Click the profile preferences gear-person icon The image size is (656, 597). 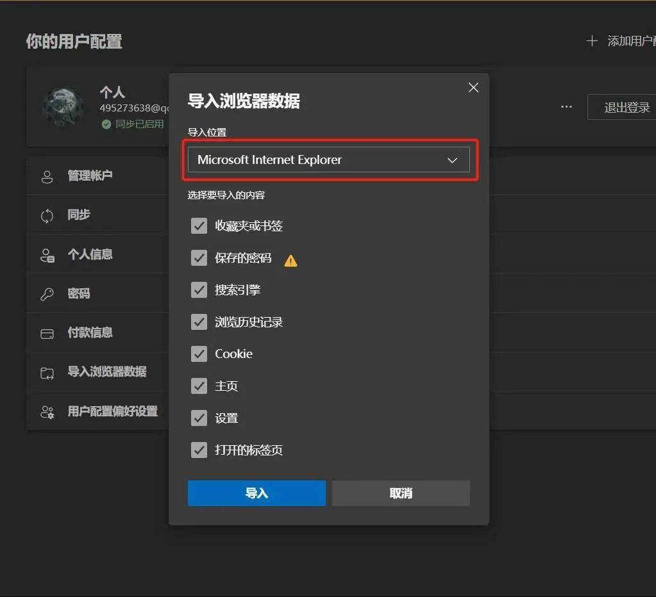click(x=47, y=413)
